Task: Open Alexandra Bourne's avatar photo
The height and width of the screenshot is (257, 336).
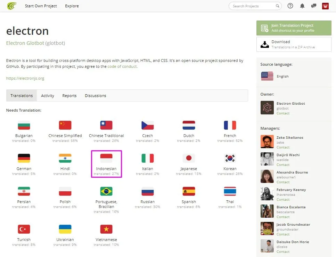Action: 267,176
